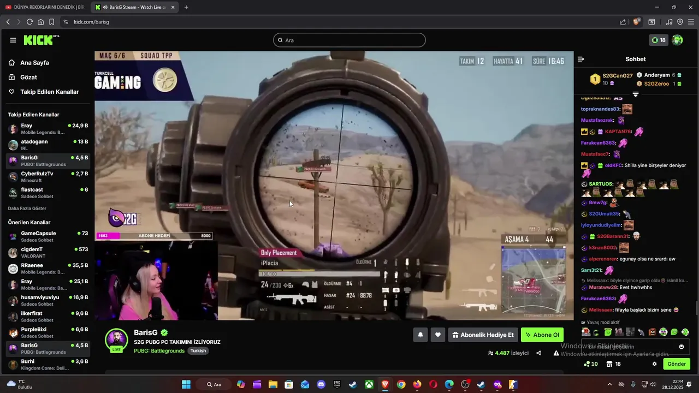Open ilkerfirat recommended channel
Viewport: 699px width, 393px height.
(48, 316)
